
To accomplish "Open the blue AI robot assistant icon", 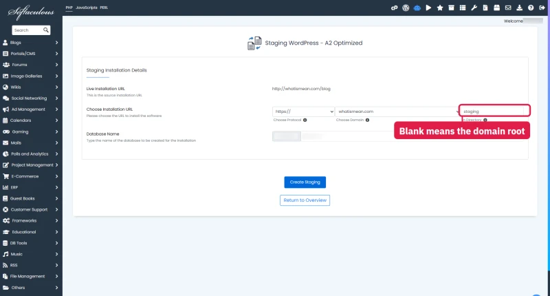I will point(417,8).
